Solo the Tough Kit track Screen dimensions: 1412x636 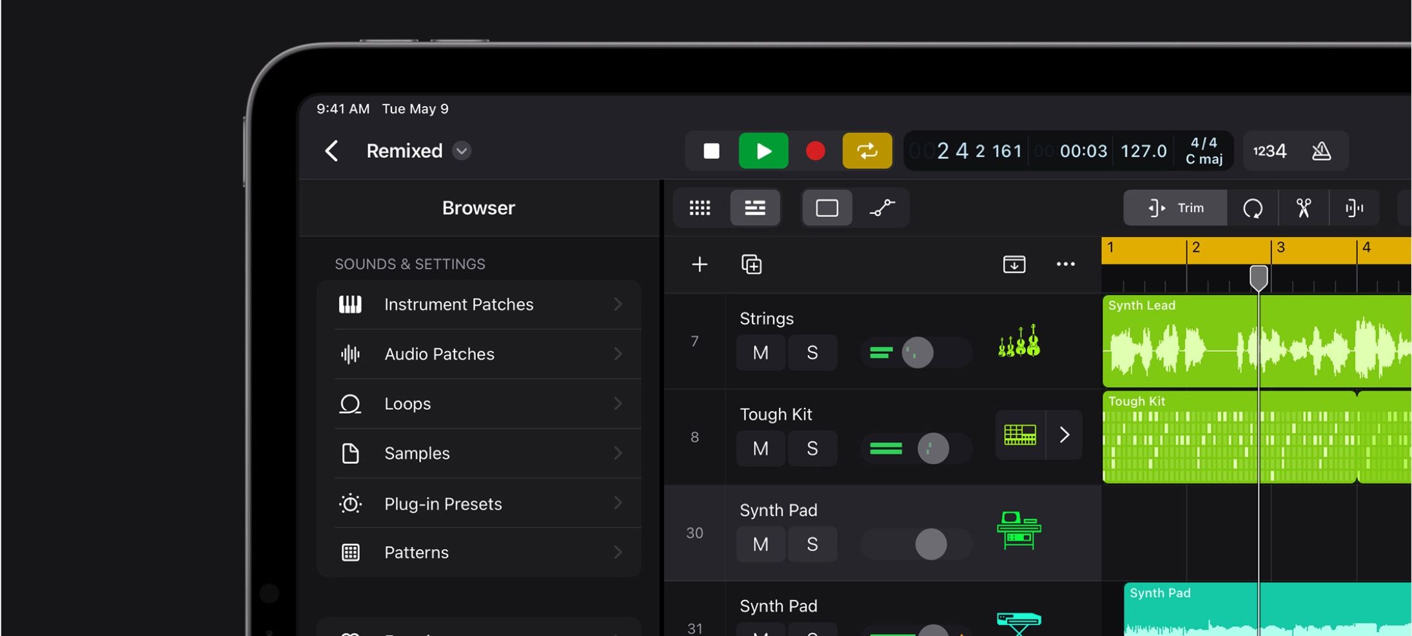812,448
